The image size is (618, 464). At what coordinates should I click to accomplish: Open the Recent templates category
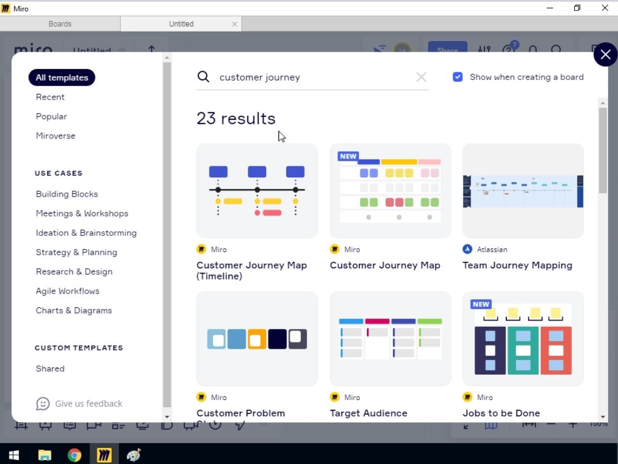coord(50,97)
